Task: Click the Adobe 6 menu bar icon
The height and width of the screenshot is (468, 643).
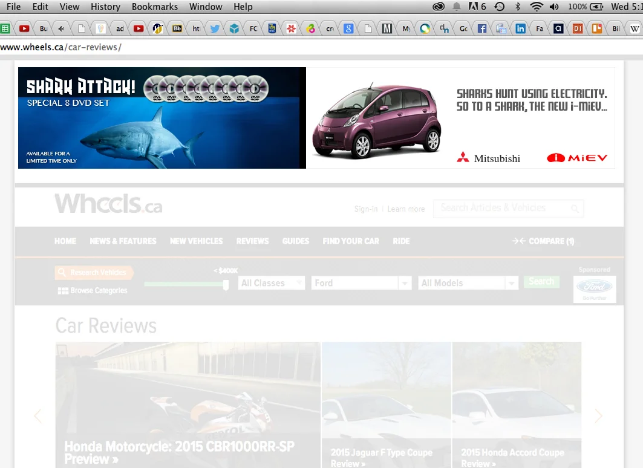Action: coord(477,7)
